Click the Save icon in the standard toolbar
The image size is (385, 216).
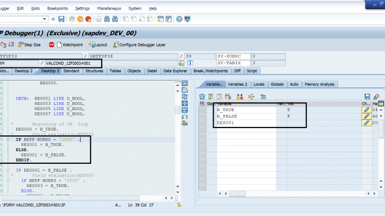(x=61, y=19)
